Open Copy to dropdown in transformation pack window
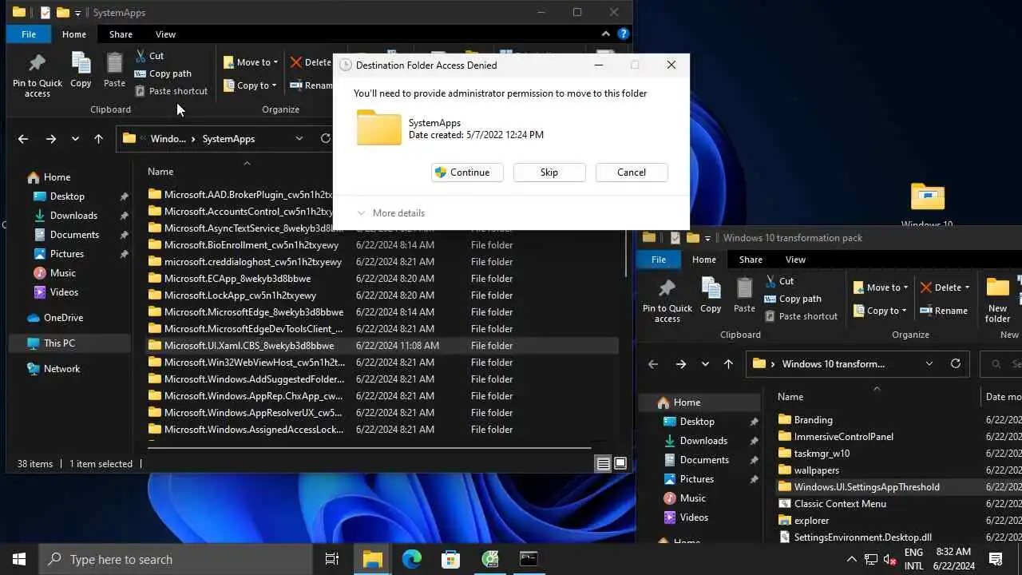The height and width of the screenshot is (575, 1022). click(880, 311)
